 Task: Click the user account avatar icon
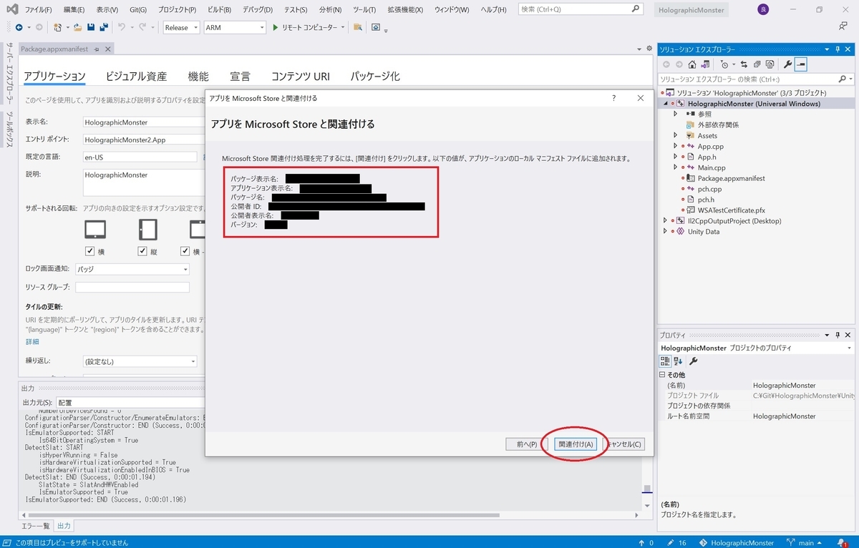coord(763,10)
